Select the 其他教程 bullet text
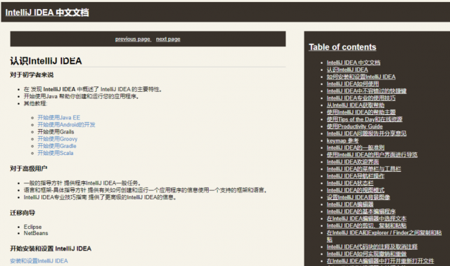450x266 pixels. pos(35,103)
